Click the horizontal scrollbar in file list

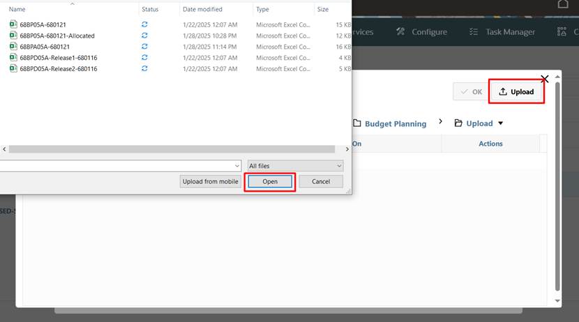[174, 149]
